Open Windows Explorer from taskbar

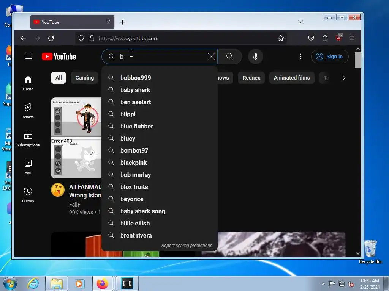57,283
